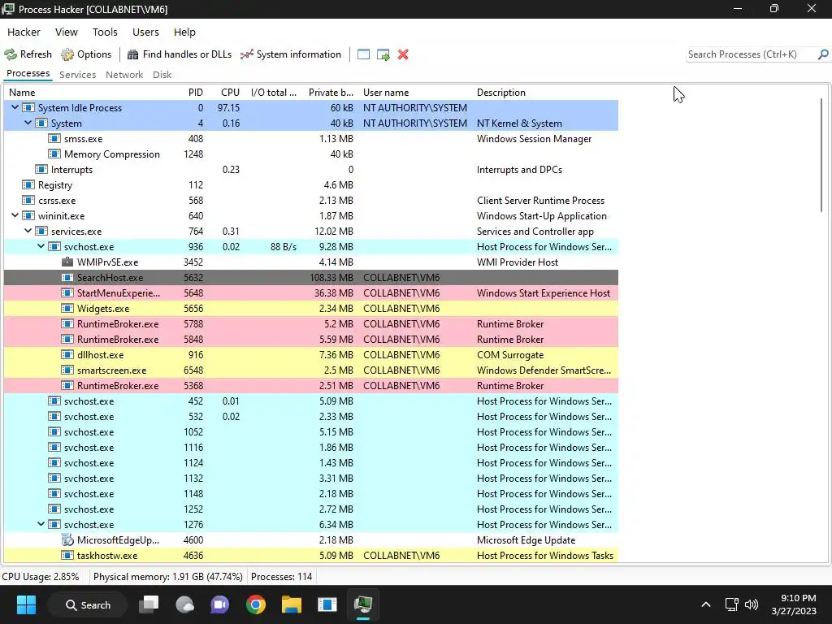Select the Interrupts row
Screen dimensions: 832x624
coord(311,170)
